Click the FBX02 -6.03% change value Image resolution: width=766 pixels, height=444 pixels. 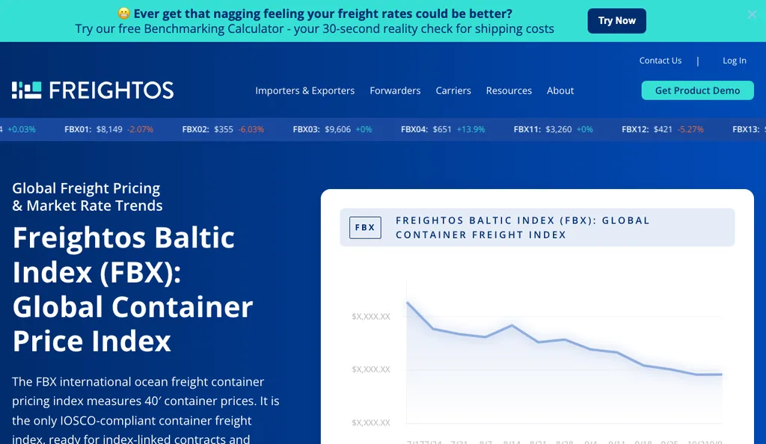[251, 129]
